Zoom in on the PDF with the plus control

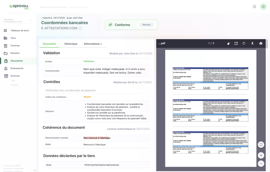[x=261, y=155]
